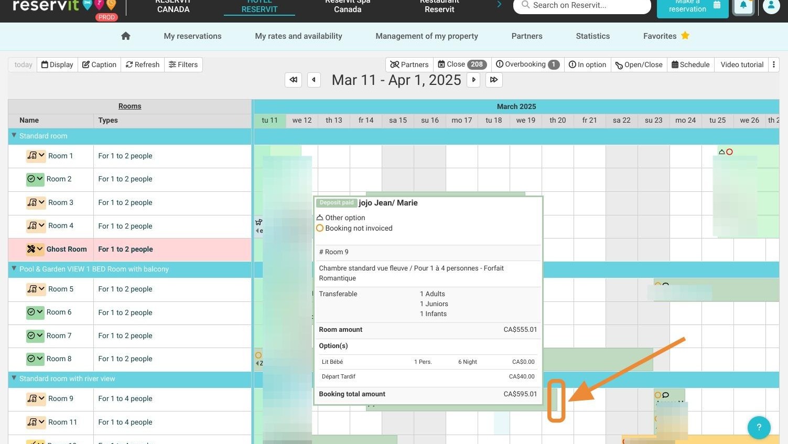Click Partners toolbar button
The image size is (788, 444).
pyautogui.click(x=409, y=64)
